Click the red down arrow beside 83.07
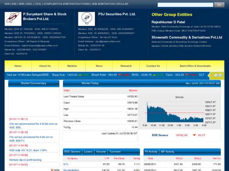Image resolution: width=229 pixels, height=171 pixels. (194, 135)
